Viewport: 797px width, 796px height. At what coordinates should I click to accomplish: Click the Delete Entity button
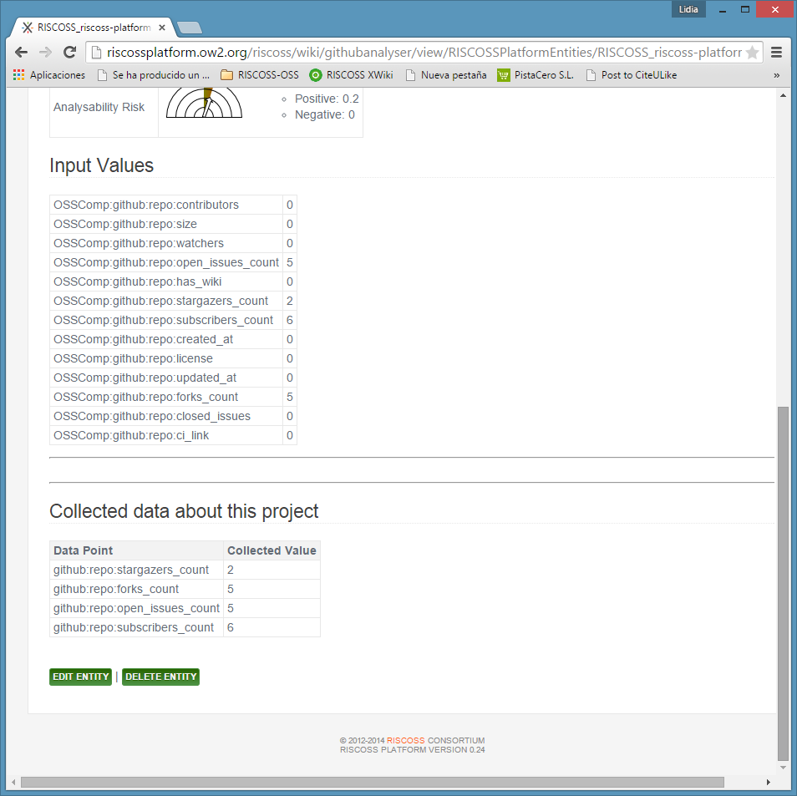coord(160,677)
